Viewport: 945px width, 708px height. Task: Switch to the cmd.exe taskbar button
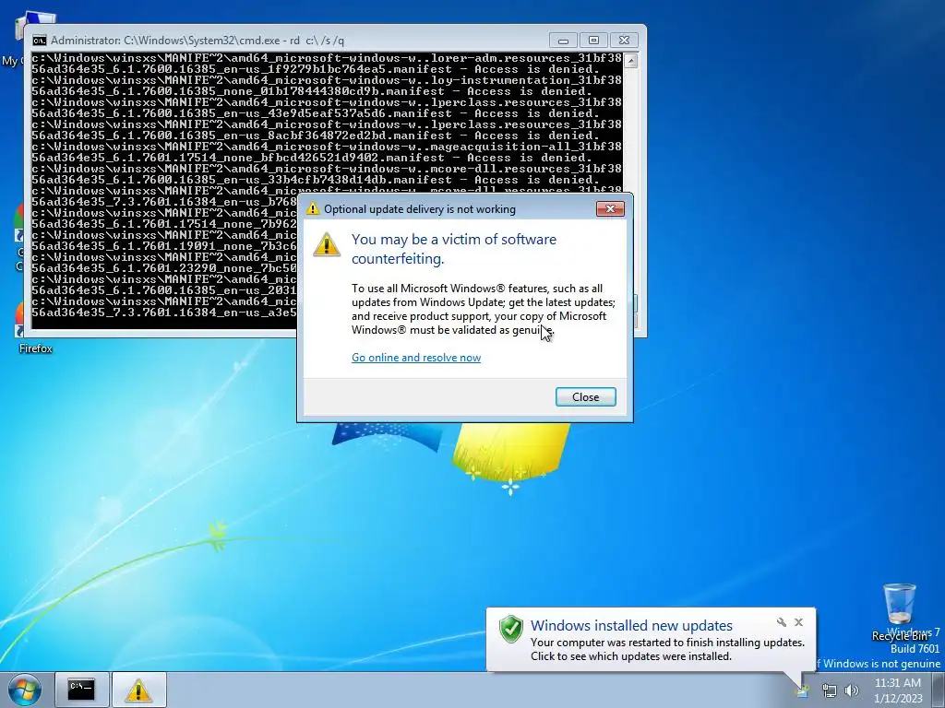click(x=81, y=690)
